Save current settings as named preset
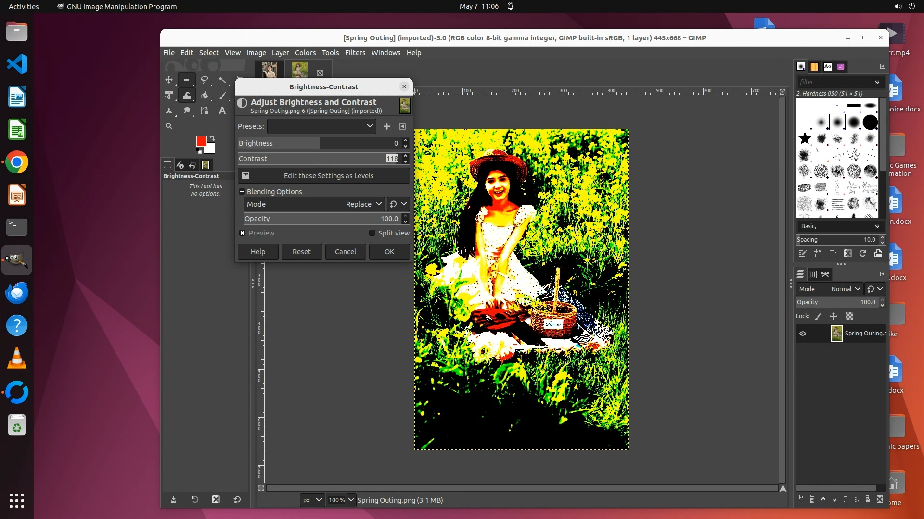Viewport: 924px width, 519px height. 386,126
